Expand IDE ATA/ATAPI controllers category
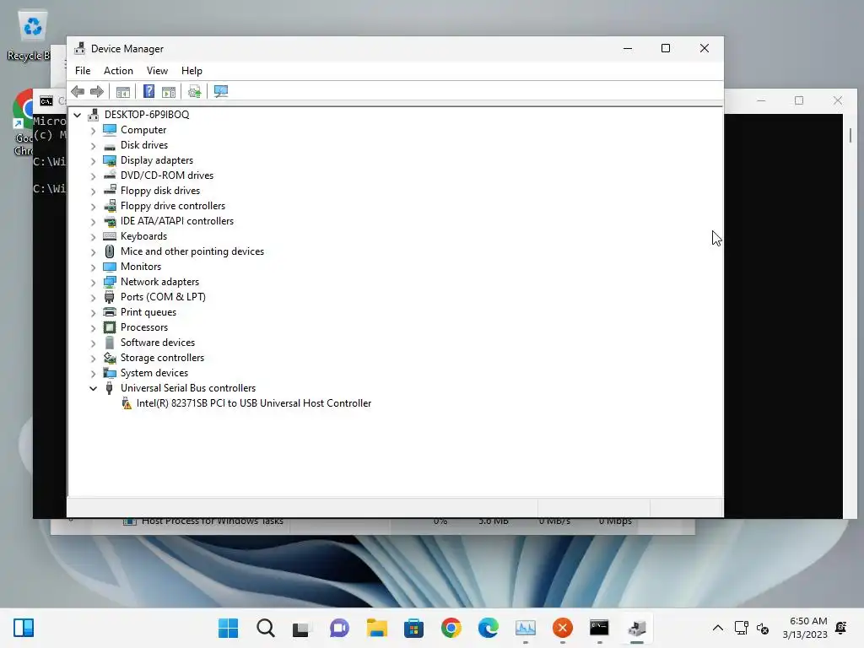864x648 pixels. pyautogui.click(x=93, y=222)
